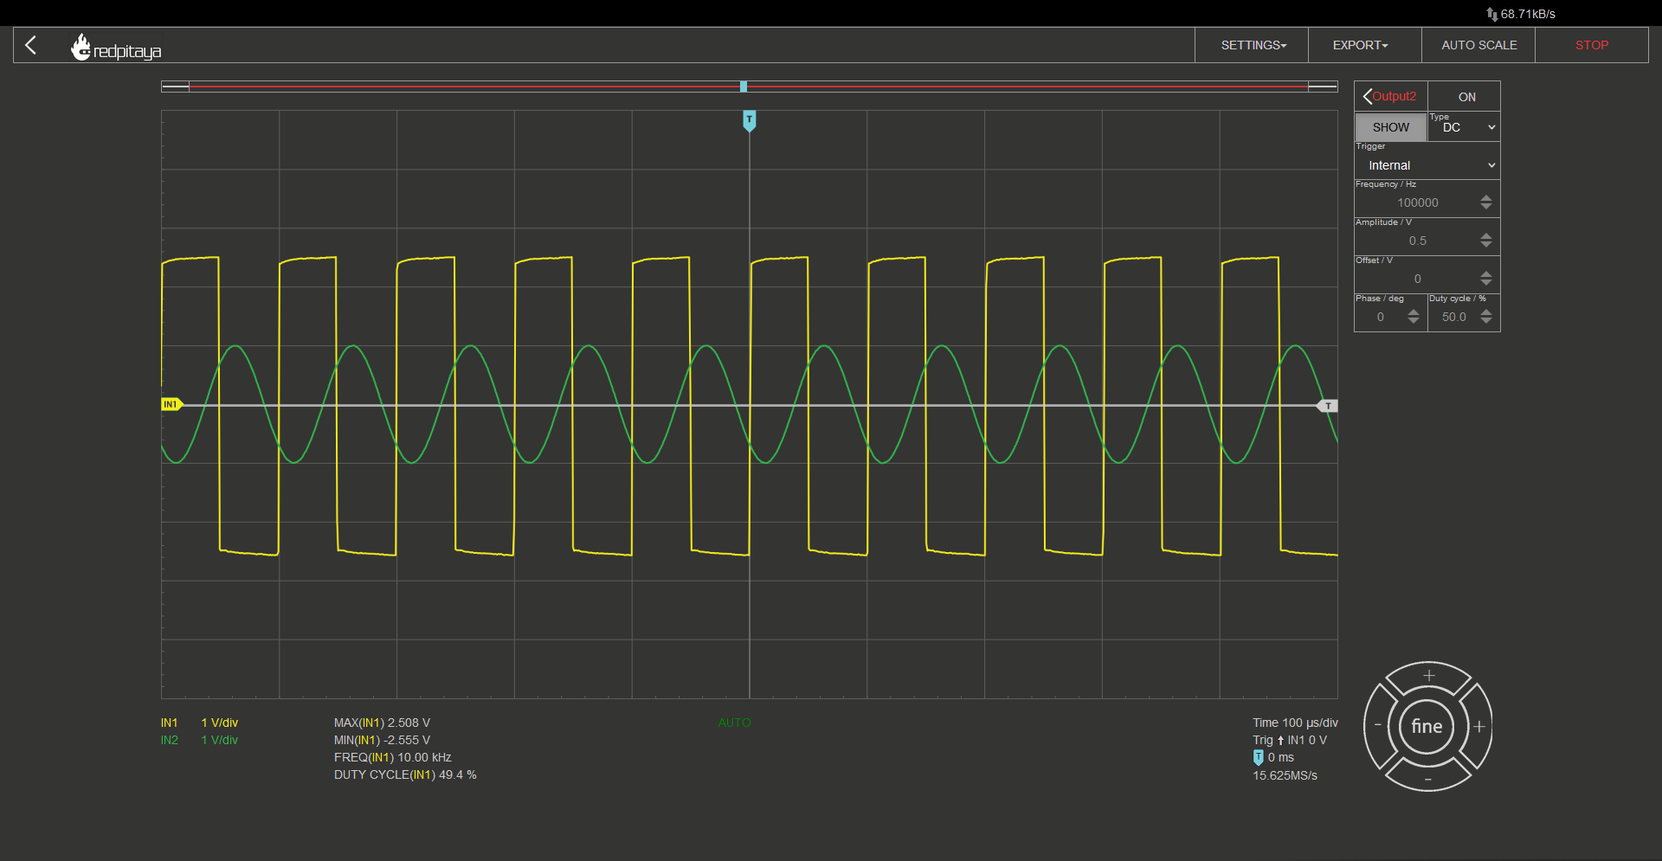This screenshot has height=861, width=1662.
Task: Click joystick bottom minus to decrease vertical scale
Action: coord(1428,778)
